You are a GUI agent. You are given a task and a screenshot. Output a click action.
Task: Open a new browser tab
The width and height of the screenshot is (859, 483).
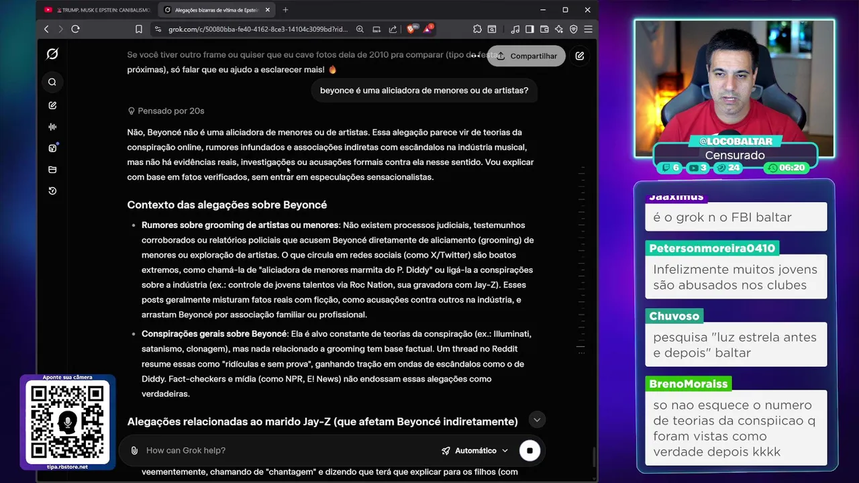[285, 10]
